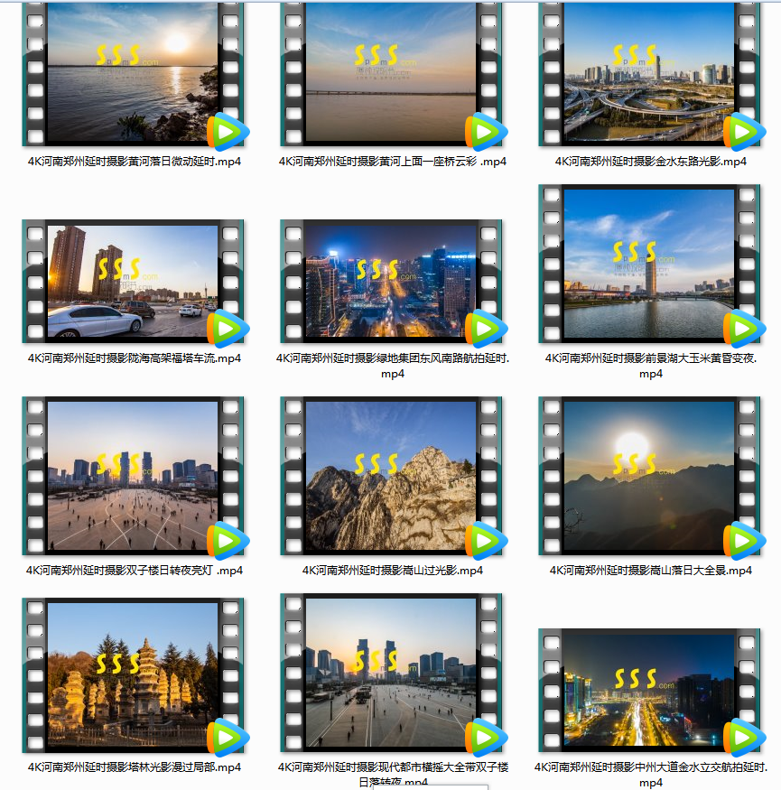Click the player badge on the 中州大道金水立交 video
Viewport: 781px width, 790px height.
click(x=744, y=738)
